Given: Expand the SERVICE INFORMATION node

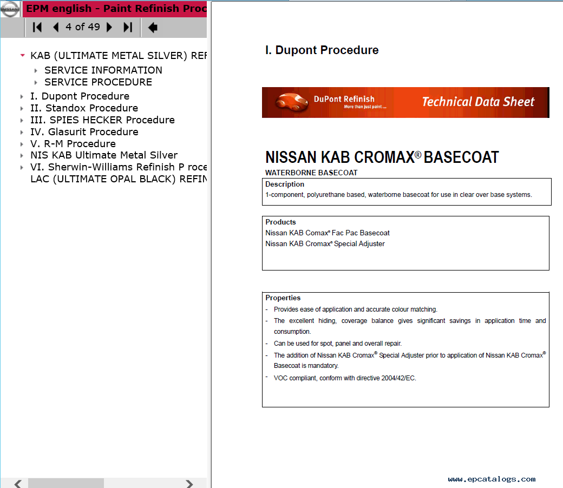Looking at the screenshot, I should (36, 70).
